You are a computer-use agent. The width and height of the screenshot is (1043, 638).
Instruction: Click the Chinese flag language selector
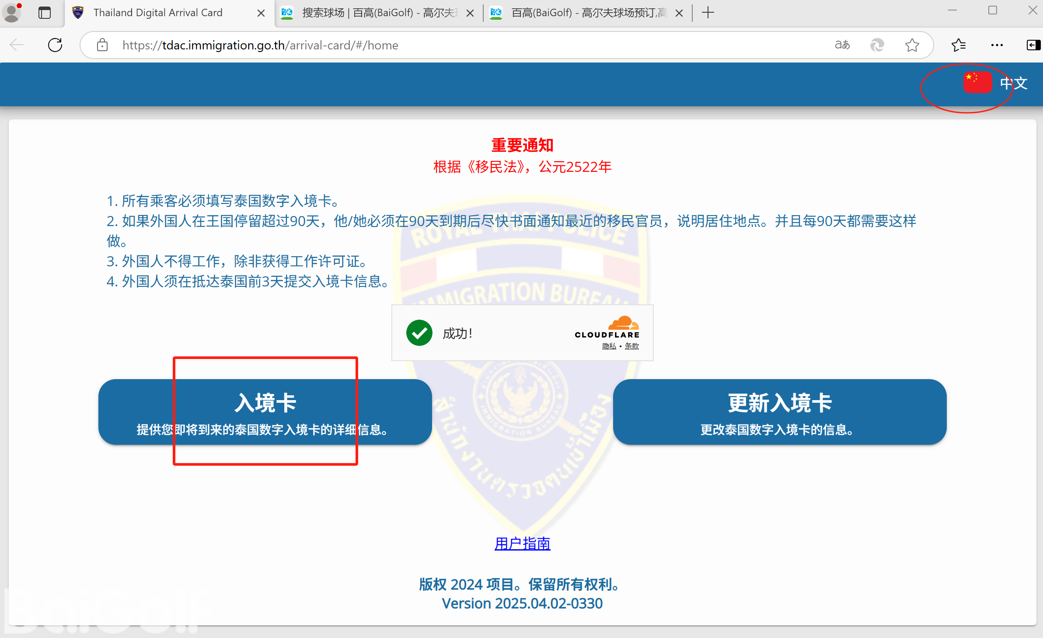tap(977, 83)
